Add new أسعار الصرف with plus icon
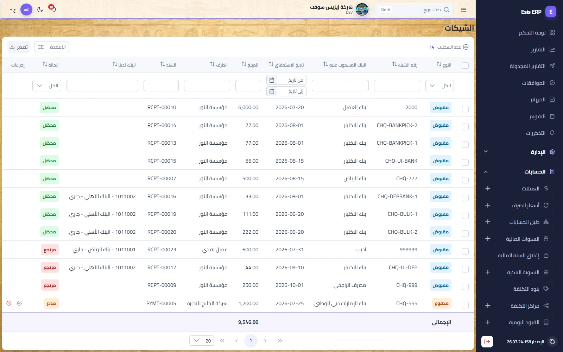 [x=488, y=205]
